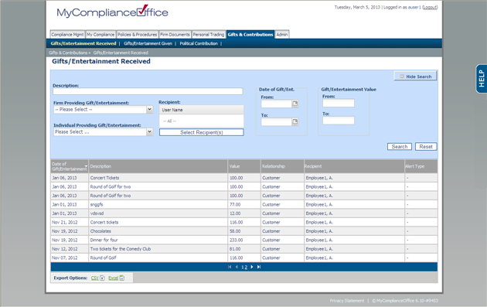Expand Individual Providing Gift/Entertainment dropdown

click(149, 131)
